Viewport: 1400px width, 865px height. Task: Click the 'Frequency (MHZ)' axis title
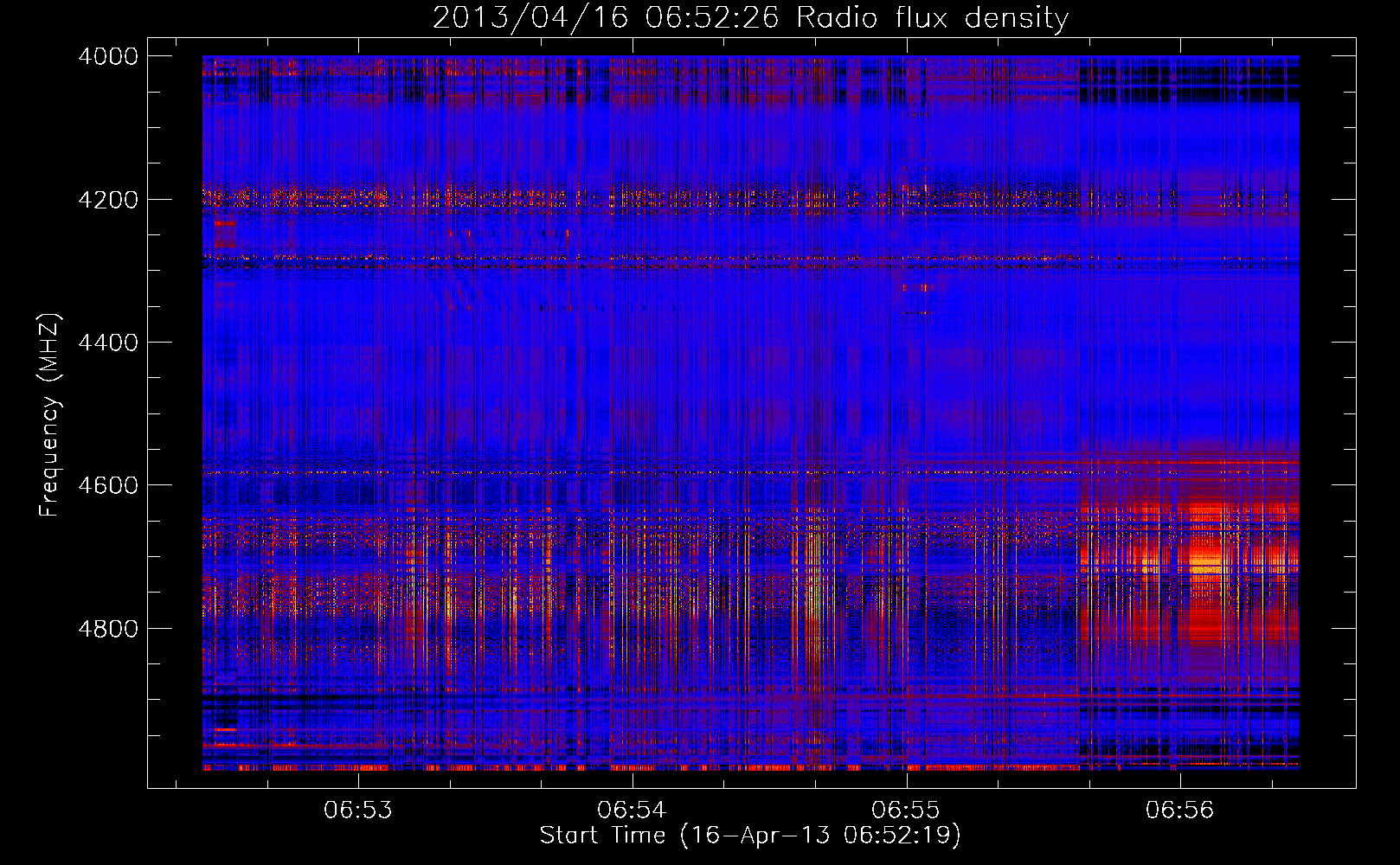point(50,414)
